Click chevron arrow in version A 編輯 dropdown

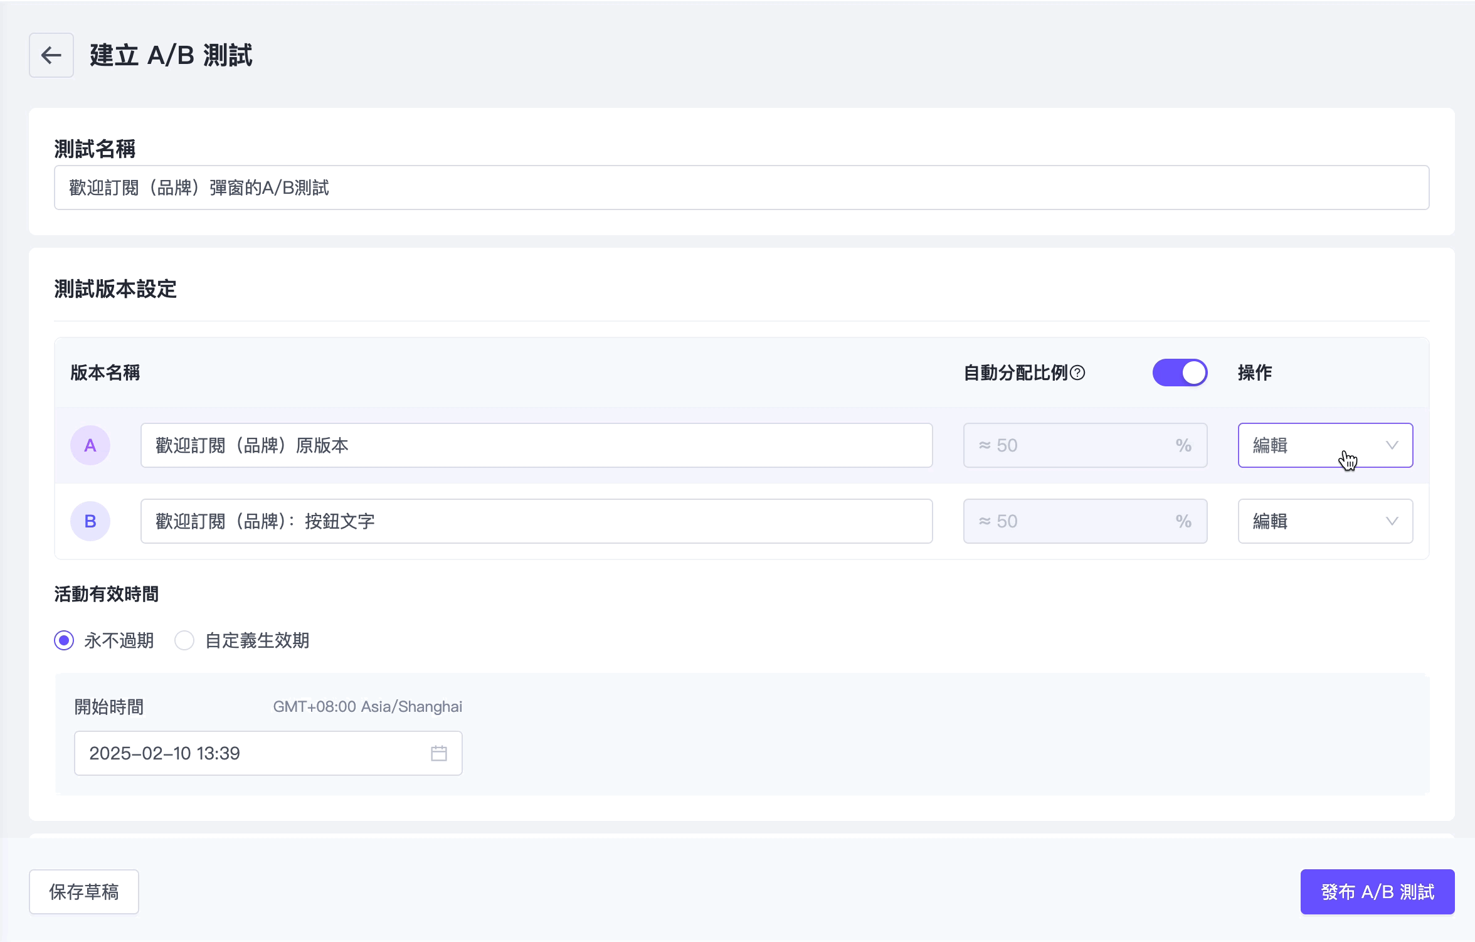(x=1392, y=445)
